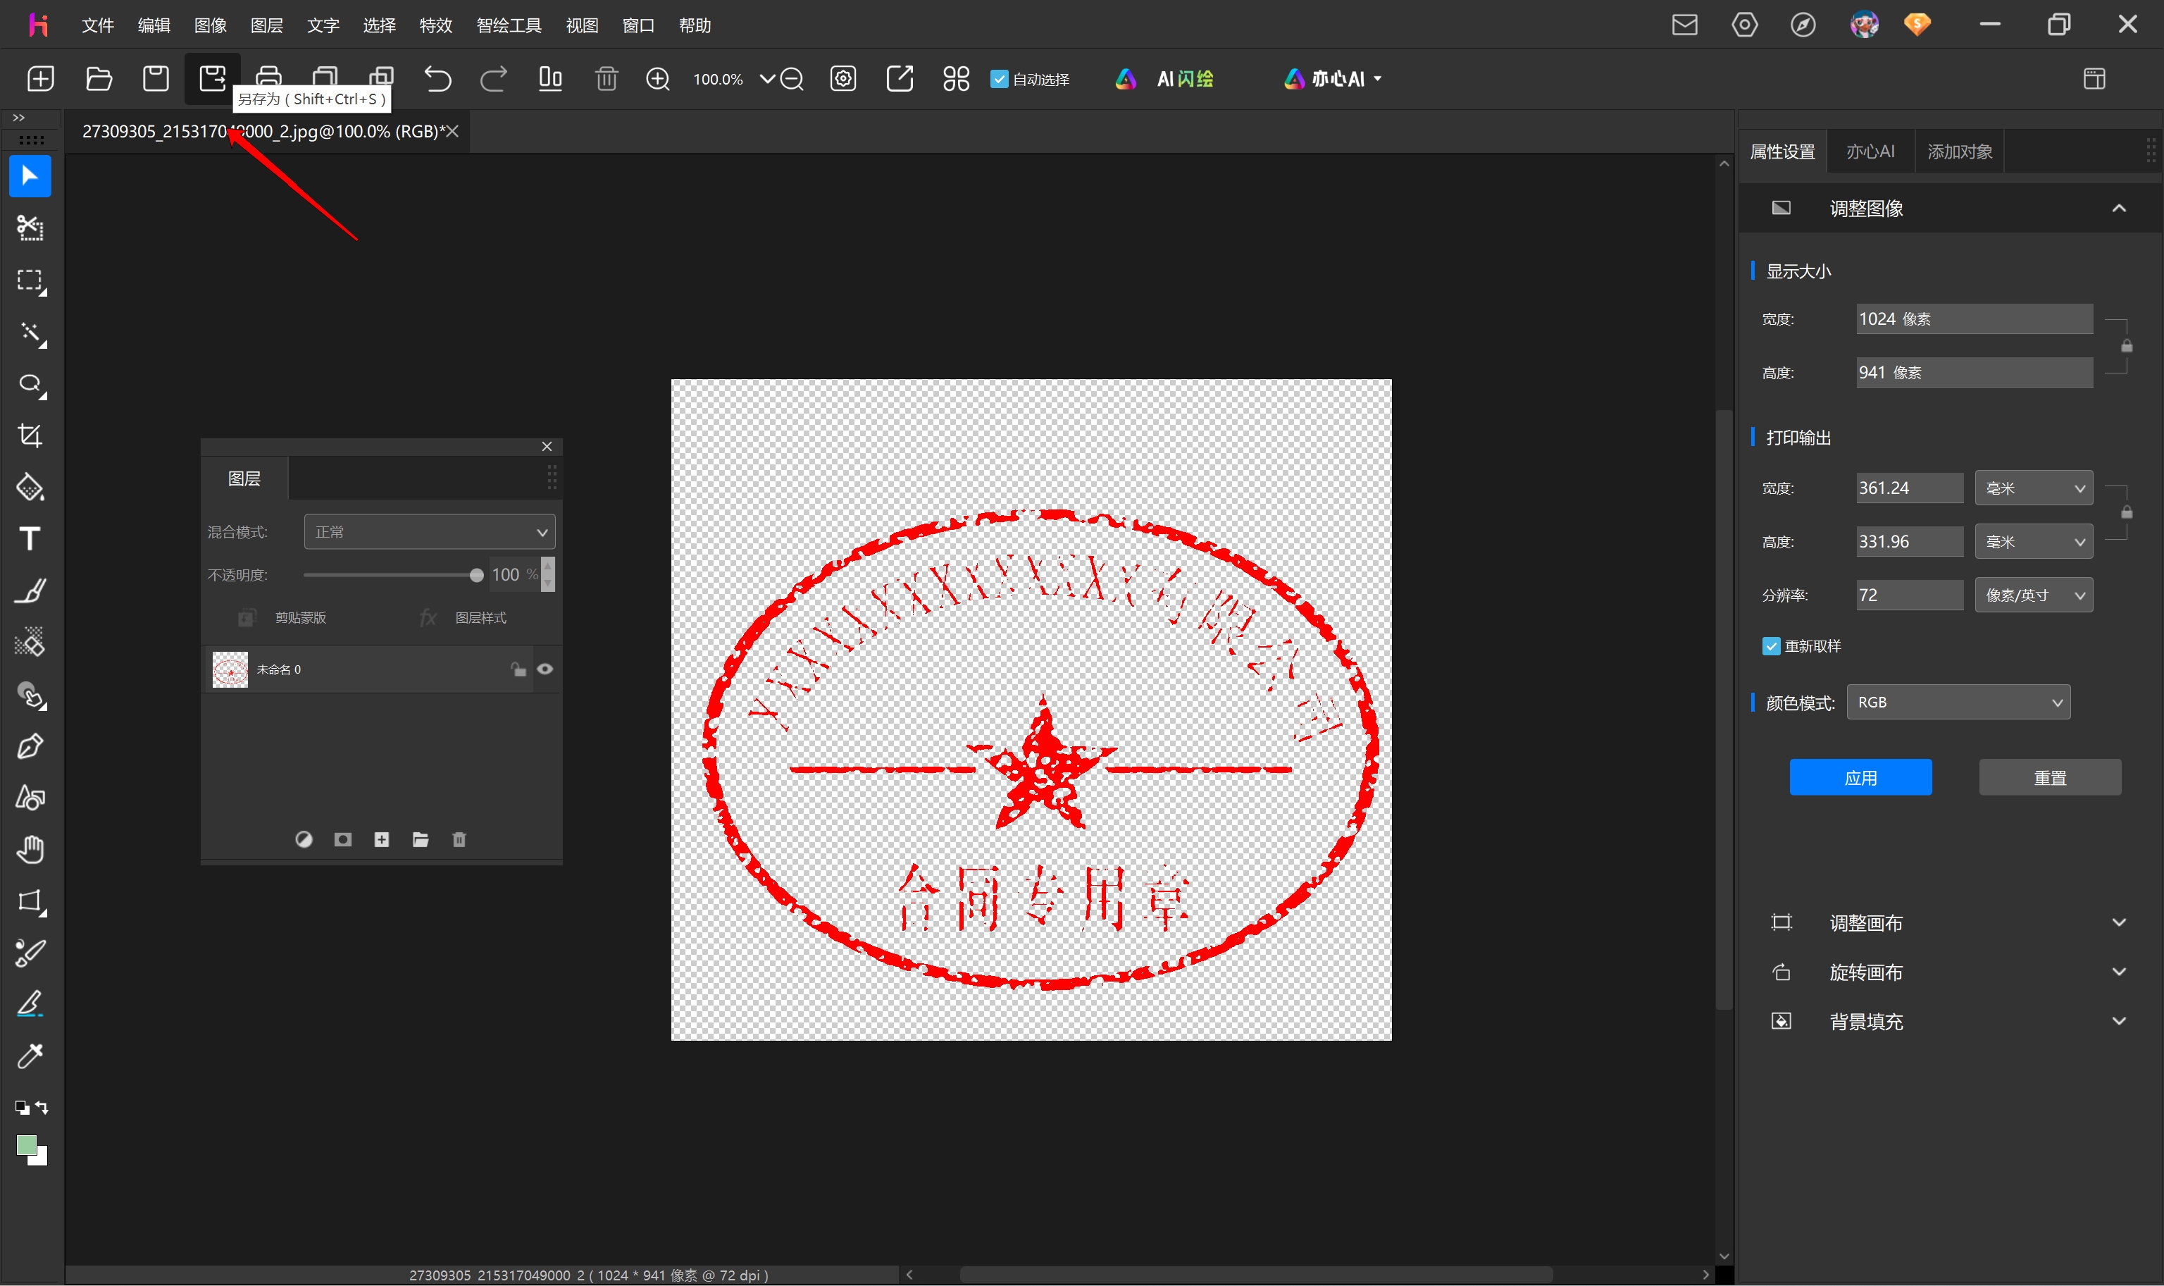The height and width of the screenshot is (1286, 2164).
Task: Switch to the 亦心AI panel tab
Action: [1870, 152]
